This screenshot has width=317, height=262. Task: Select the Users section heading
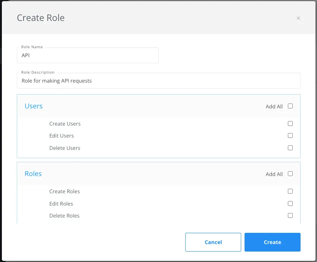pos(34,106)
